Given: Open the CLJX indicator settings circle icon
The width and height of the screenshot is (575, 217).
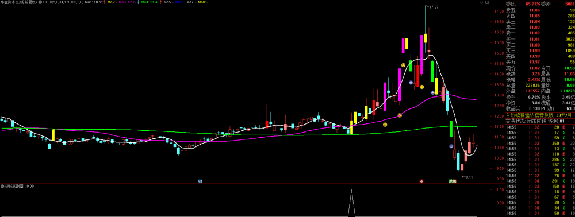Looking at the screenshot, I should [40, 2].
